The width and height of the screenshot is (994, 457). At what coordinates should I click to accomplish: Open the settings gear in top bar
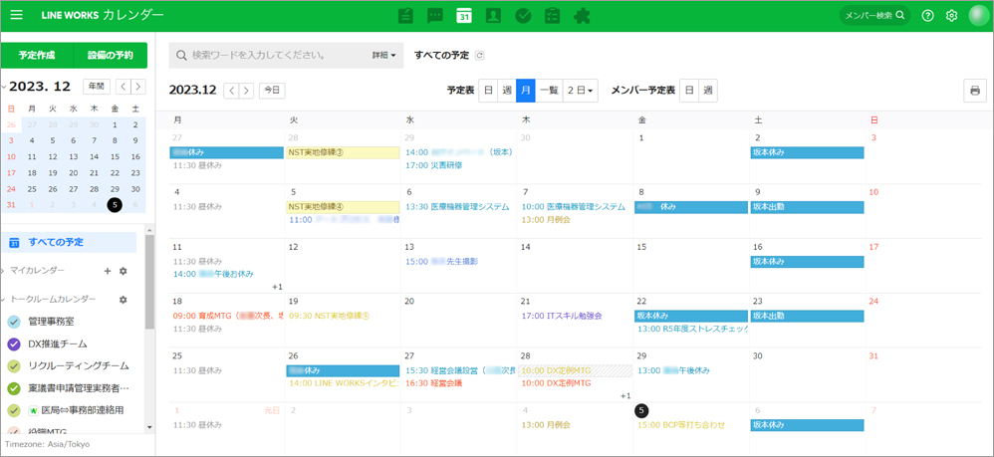(951, 16)
